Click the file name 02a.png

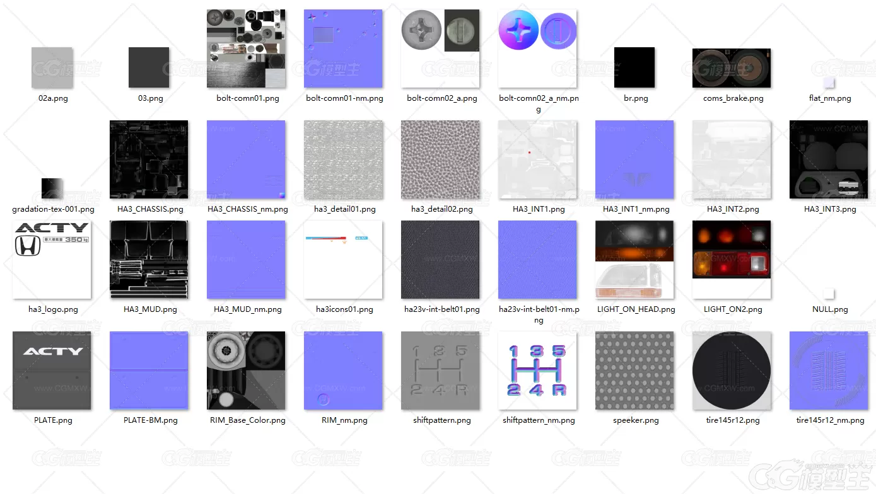(x=53, y=98)
